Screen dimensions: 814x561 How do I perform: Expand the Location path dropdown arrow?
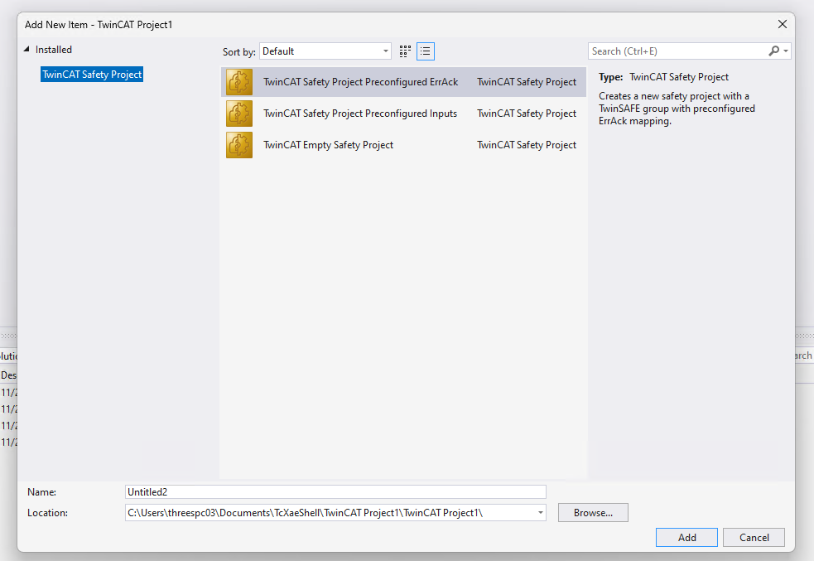click(x=541, y=513)
